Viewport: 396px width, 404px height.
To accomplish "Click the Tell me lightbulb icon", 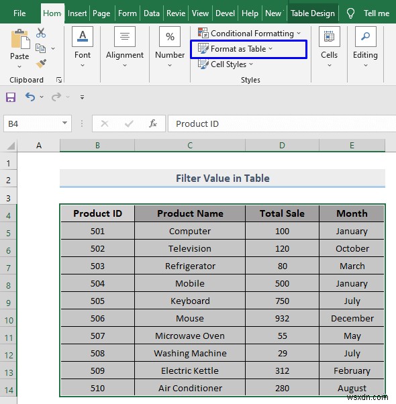I will click(x=350, y=13).
